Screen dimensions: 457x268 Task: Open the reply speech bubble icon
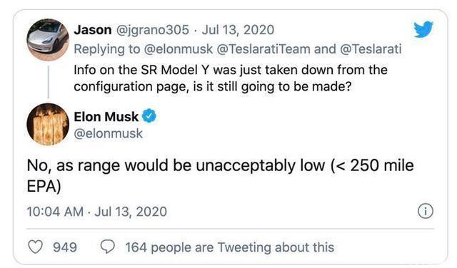108,247
